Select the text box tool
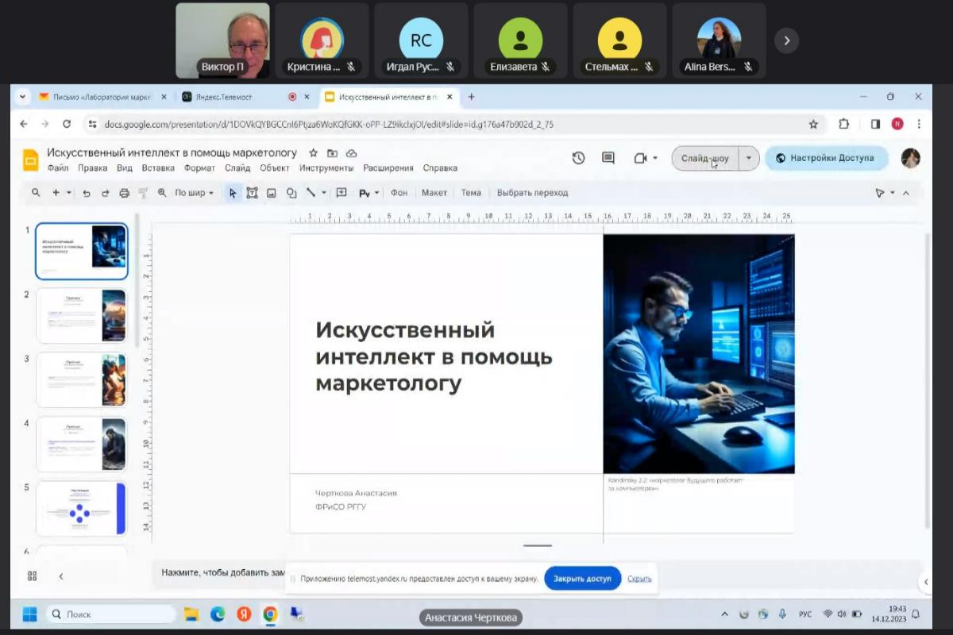 coord(252,193)
